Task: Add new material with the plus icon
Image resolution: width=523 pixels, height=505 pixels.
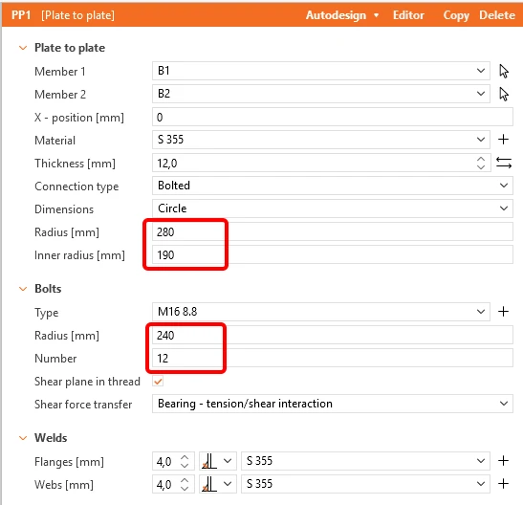Action: point(503,140)
